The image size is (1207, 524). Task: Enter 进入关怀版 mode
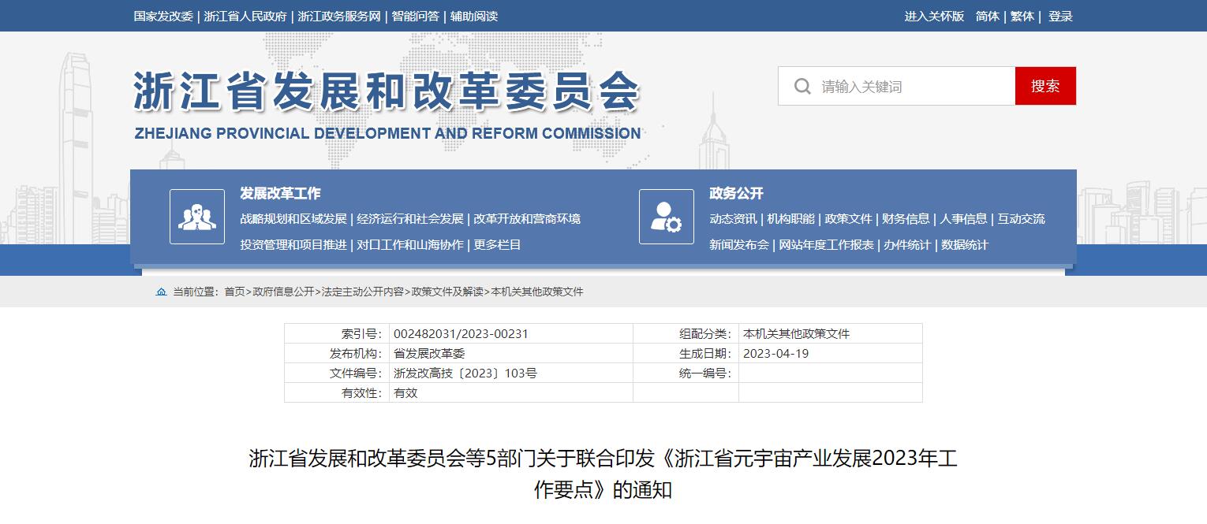tap(934, 17)
